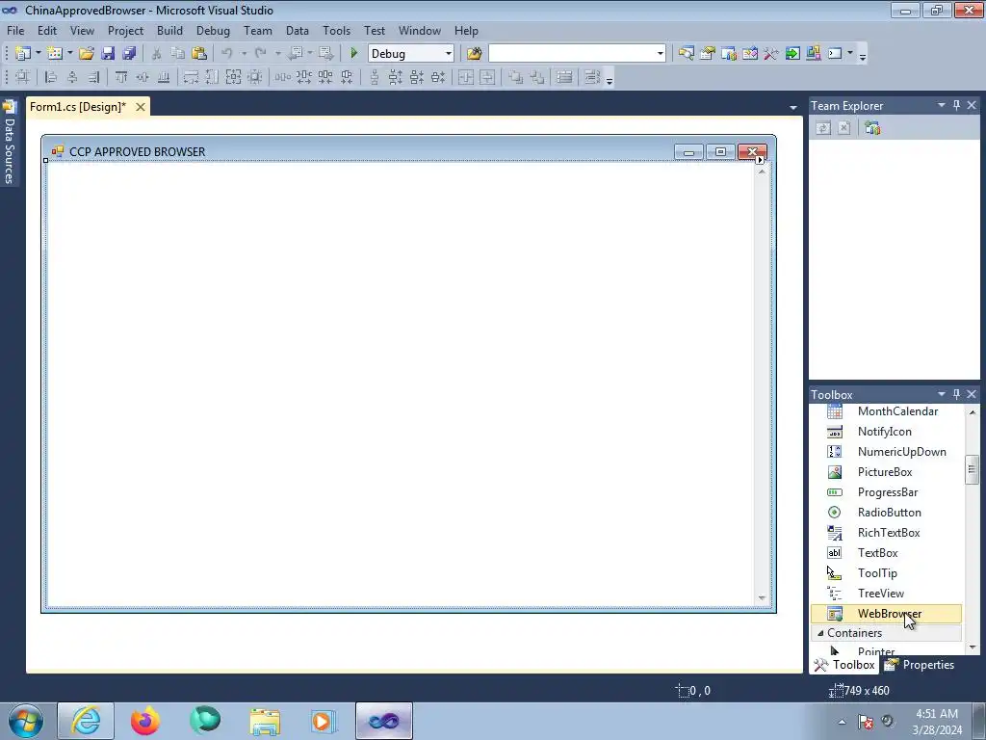Open the Debug configuration dropdown

point(448,54)
